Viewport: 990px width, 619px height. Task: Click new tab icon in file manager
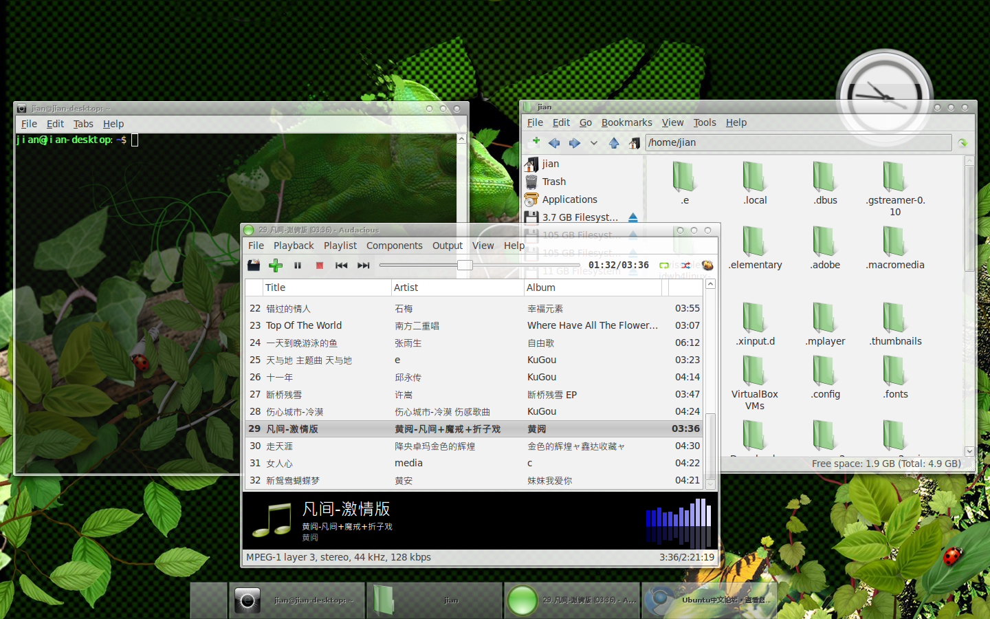(x=536, y=142)
